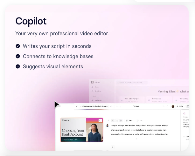Click the Open button in the scene toolbar
The image size is (195, 156).
click(129, 120)
